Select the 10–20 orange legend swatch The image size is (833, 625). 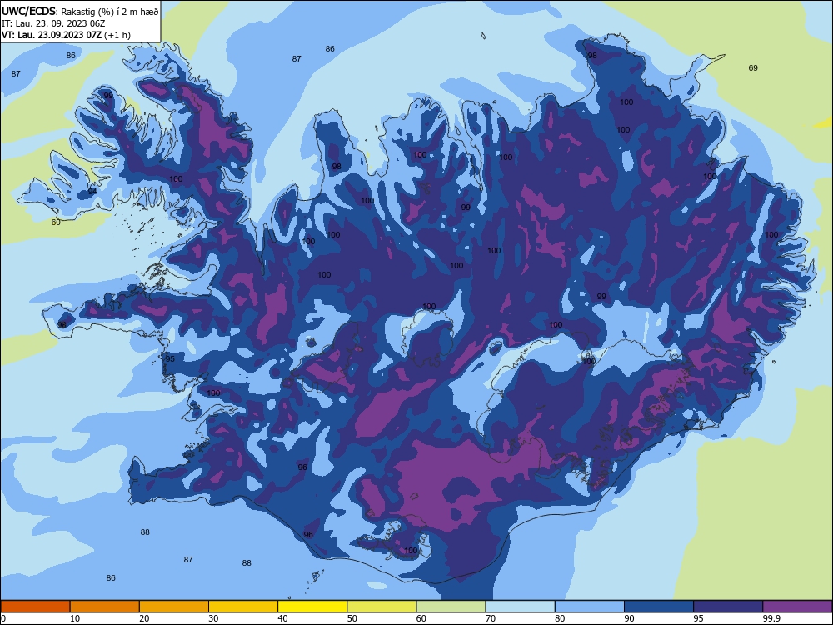(x=105, y=607)
